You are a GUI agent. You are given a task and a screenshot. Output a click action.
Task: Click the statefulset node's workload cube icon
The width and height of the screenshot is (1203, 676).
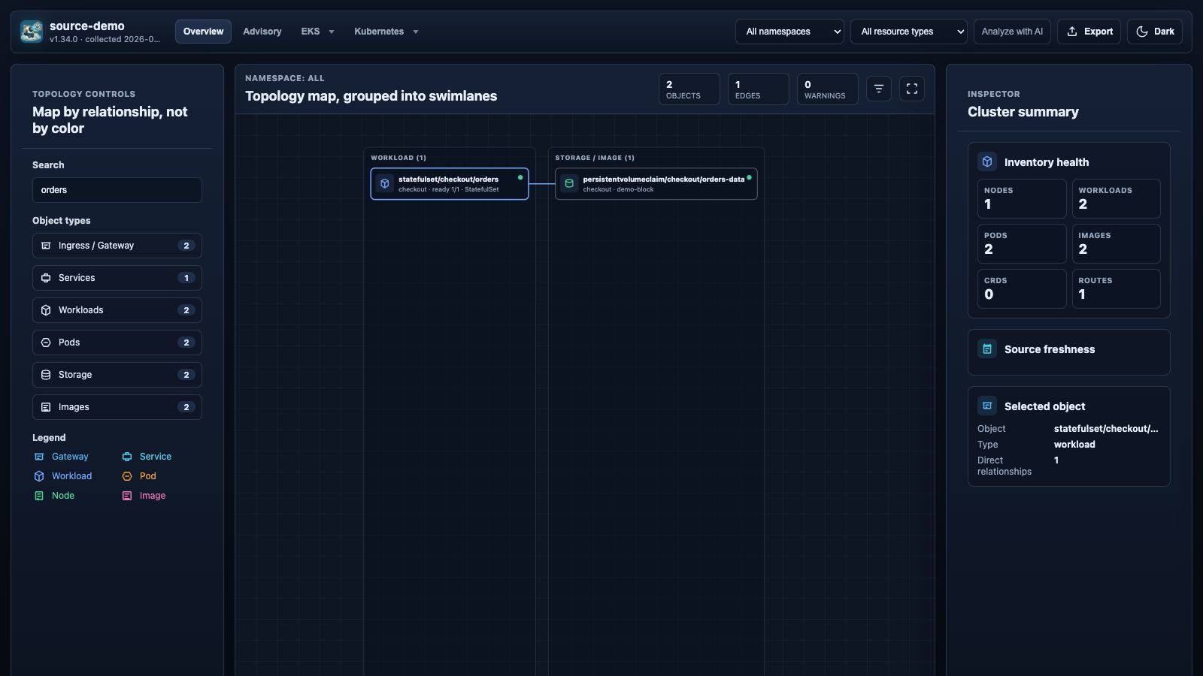click(385, 183)
